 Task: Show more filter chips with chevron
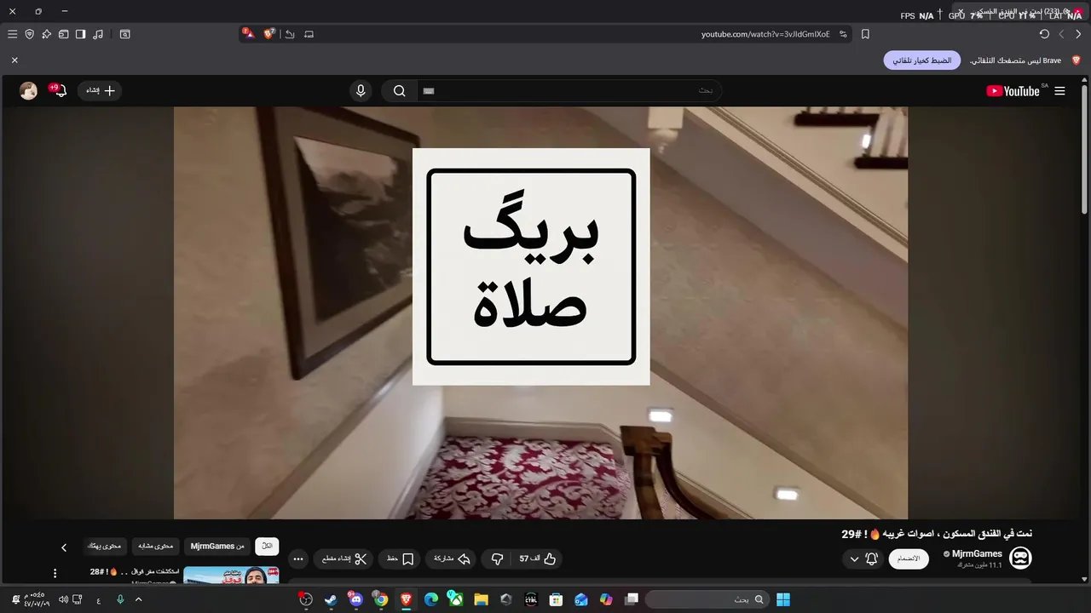click(64, 547)
